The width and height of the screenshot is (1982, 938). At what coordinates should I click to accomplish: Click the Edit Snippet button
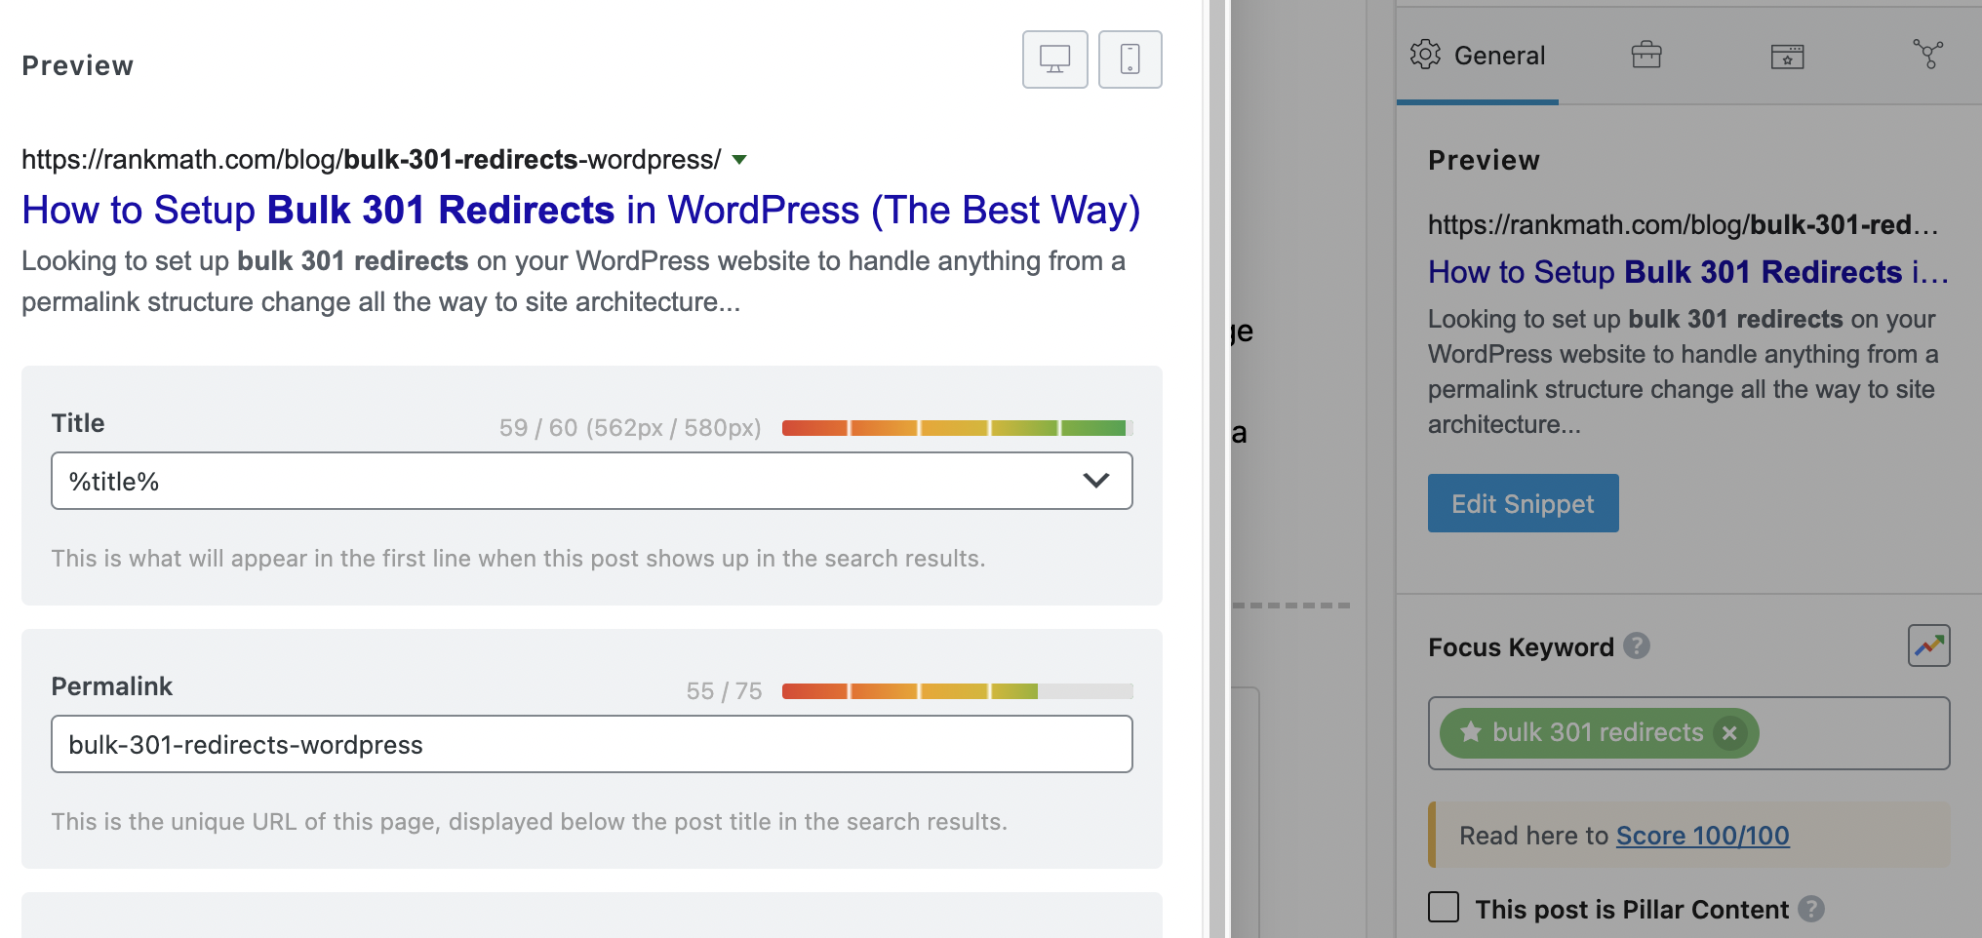[x=1523, y=503]
